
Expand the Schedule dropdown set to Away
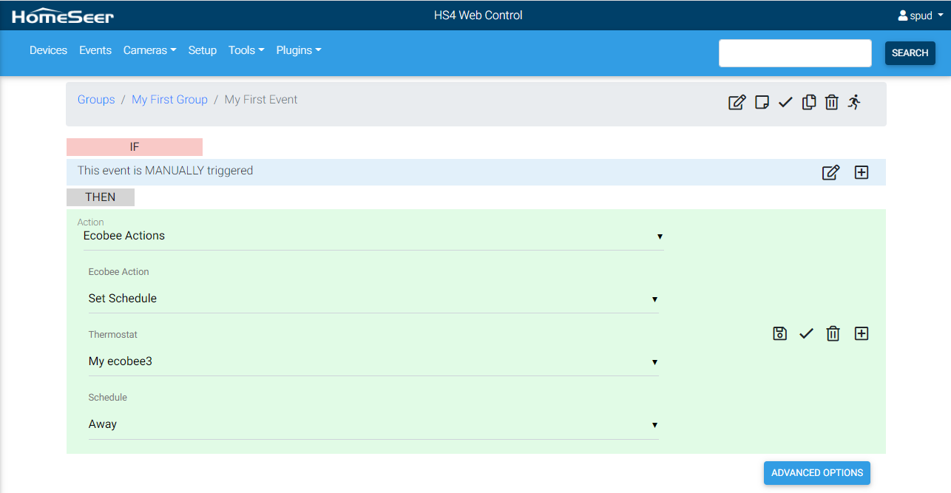[x=373, y=424]
